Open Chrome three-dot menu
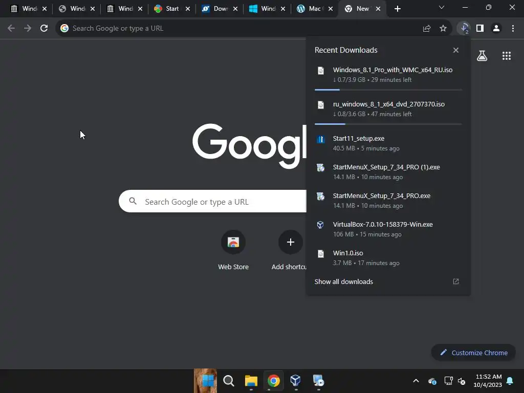This screenshot has height=393, width=524. point(513,29)
